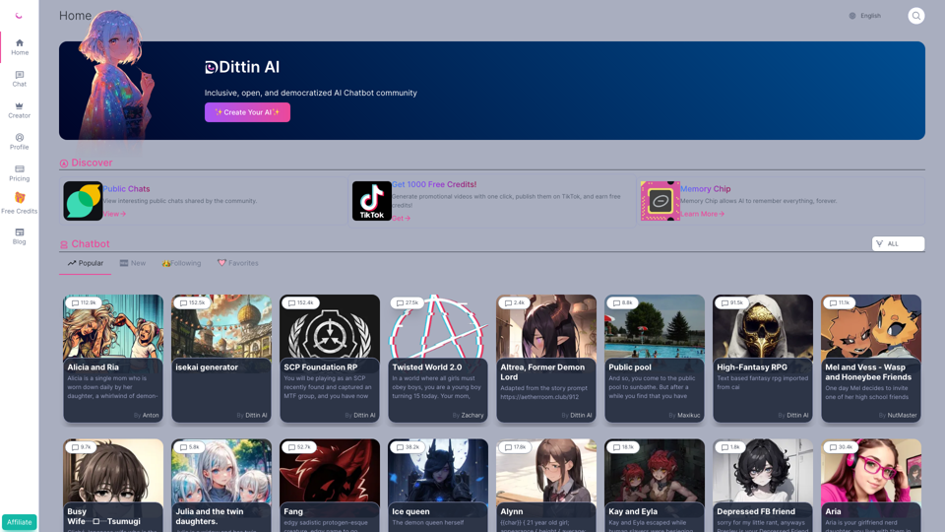Click the search magnifier icon
Viewport: 945px width, 532px height.
point(916,16)
